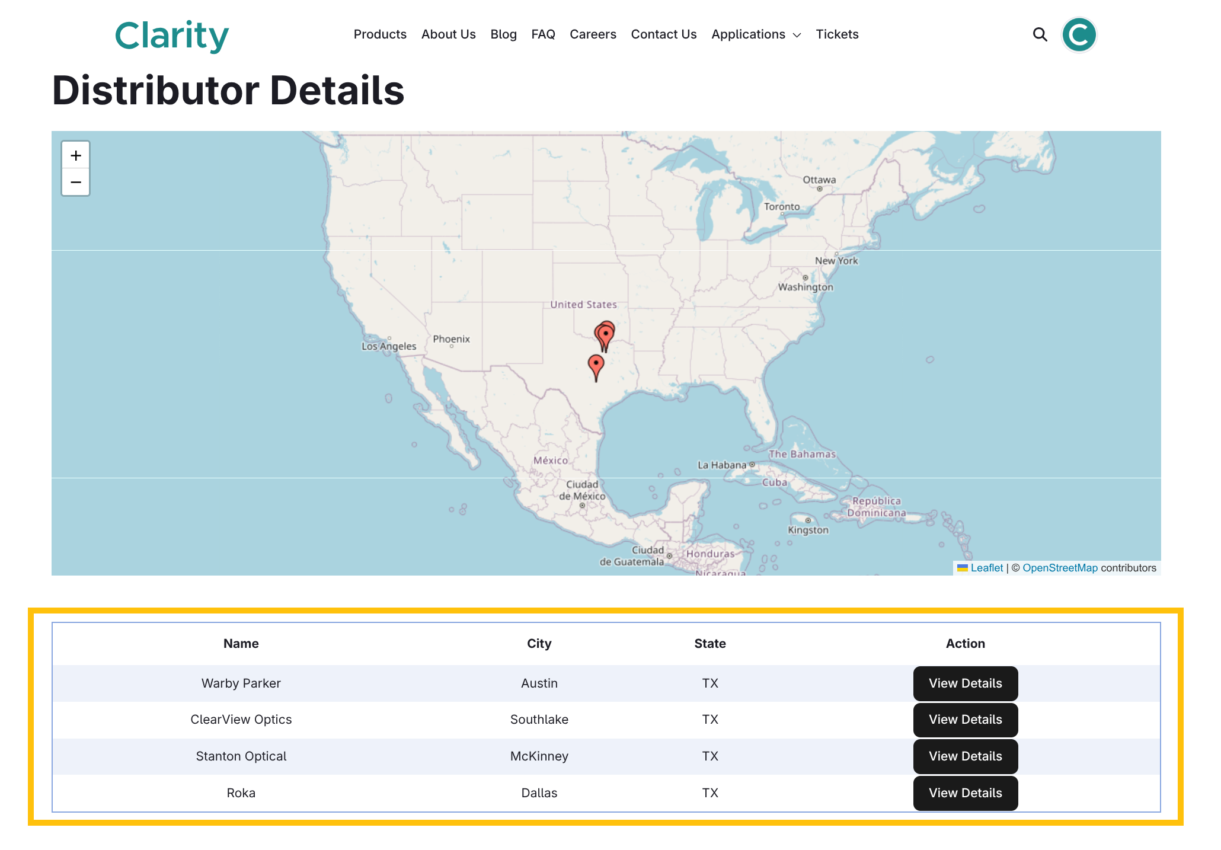Click the Distributor Details page heading

[x=228, y=91]
